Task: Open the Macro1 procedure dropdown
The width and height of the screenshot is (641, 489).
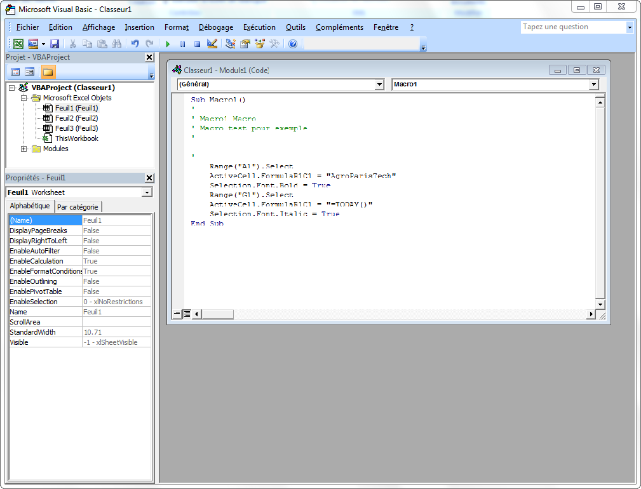Action: pyautogui.click(x=594, y=84)
